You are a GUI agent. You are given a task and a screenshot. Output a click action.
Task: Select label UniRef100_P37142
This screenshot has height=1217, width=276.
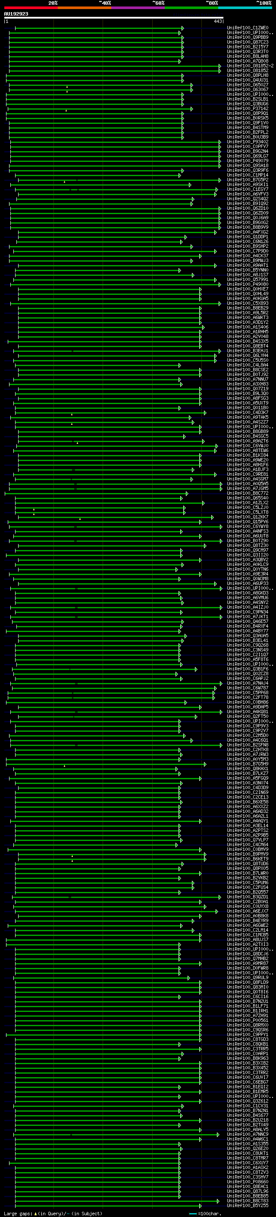click(248, 109)
